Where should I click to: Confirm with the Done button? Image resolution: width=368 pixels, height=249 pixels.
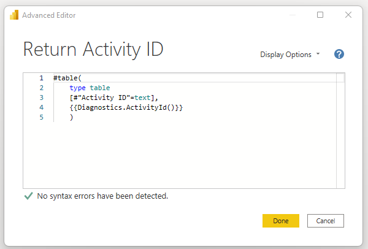tap(281, 221)
